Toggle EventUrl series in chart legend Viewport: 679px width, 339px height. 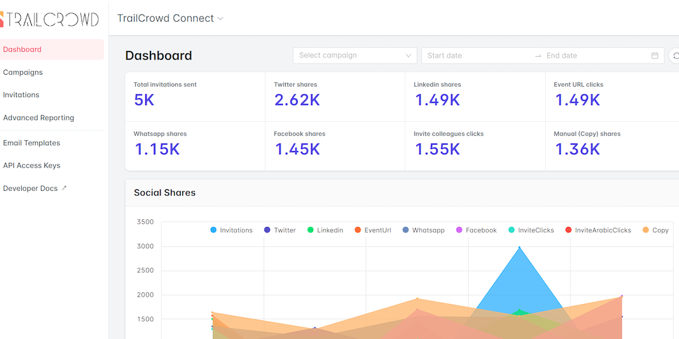point(372,230)
